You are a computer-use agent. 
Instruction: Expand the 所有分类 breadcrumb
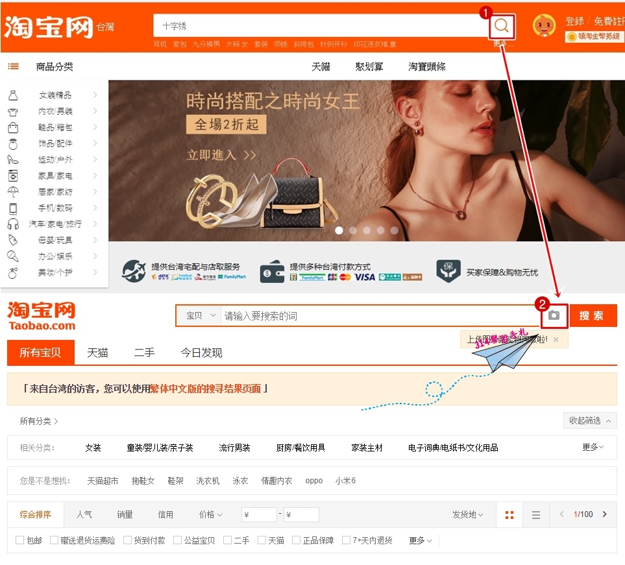[x=39, y=421]
